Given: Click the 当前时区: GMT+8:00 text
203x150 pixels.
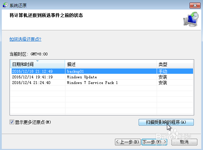Looking at the screenshot, I should 29,54.
